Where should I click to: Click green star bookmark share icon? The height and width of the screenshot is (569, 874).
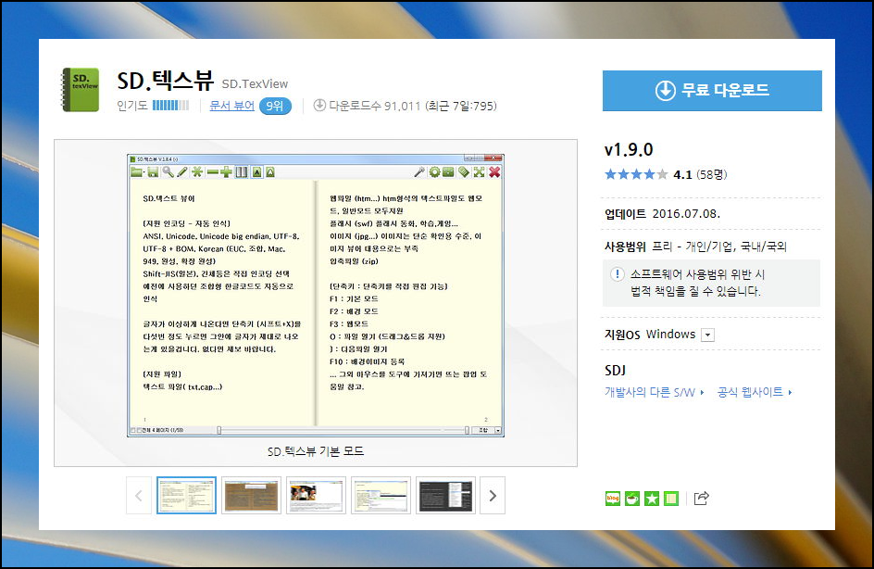(652, 499)
